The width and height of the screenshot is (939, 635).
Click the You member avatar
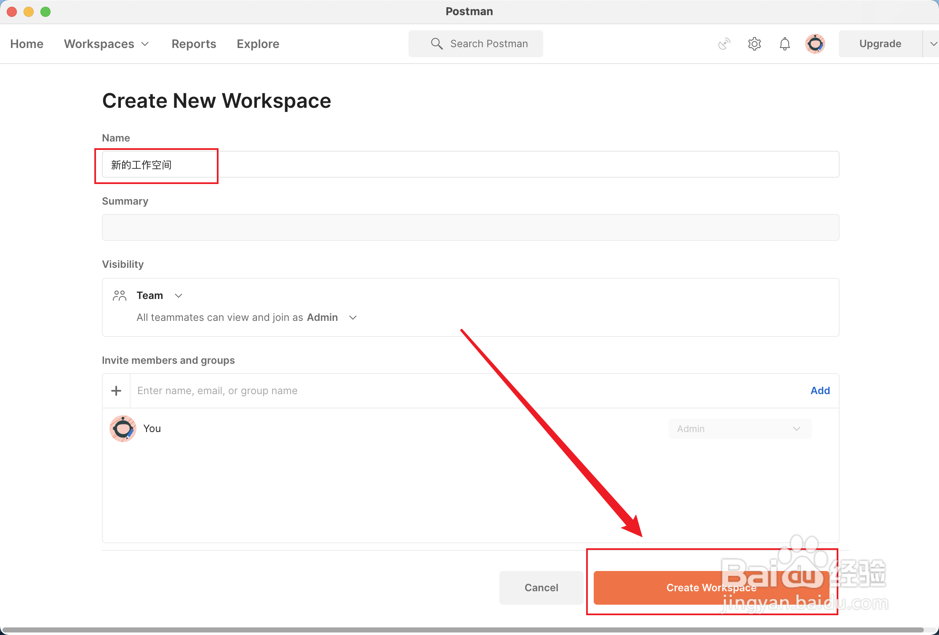(x=123, y=429)
